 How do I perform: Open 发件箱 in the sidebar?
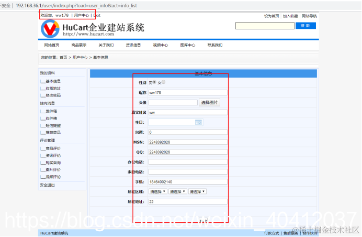(x=51, y=111)
